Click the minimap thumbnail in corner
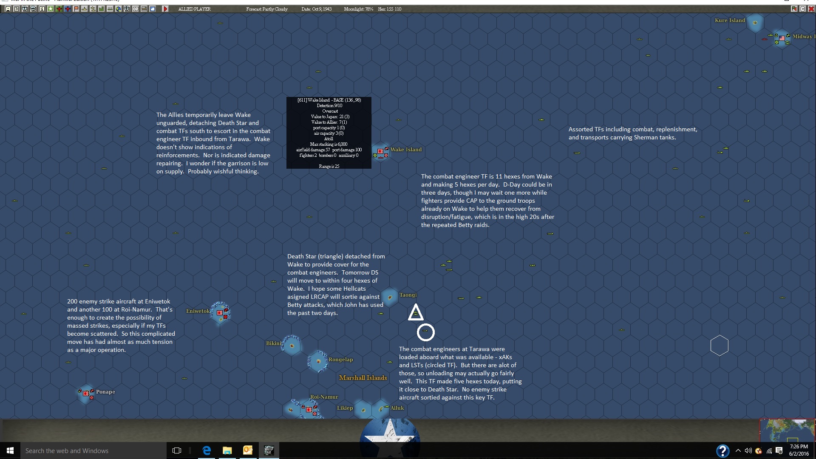 (787, 430)
